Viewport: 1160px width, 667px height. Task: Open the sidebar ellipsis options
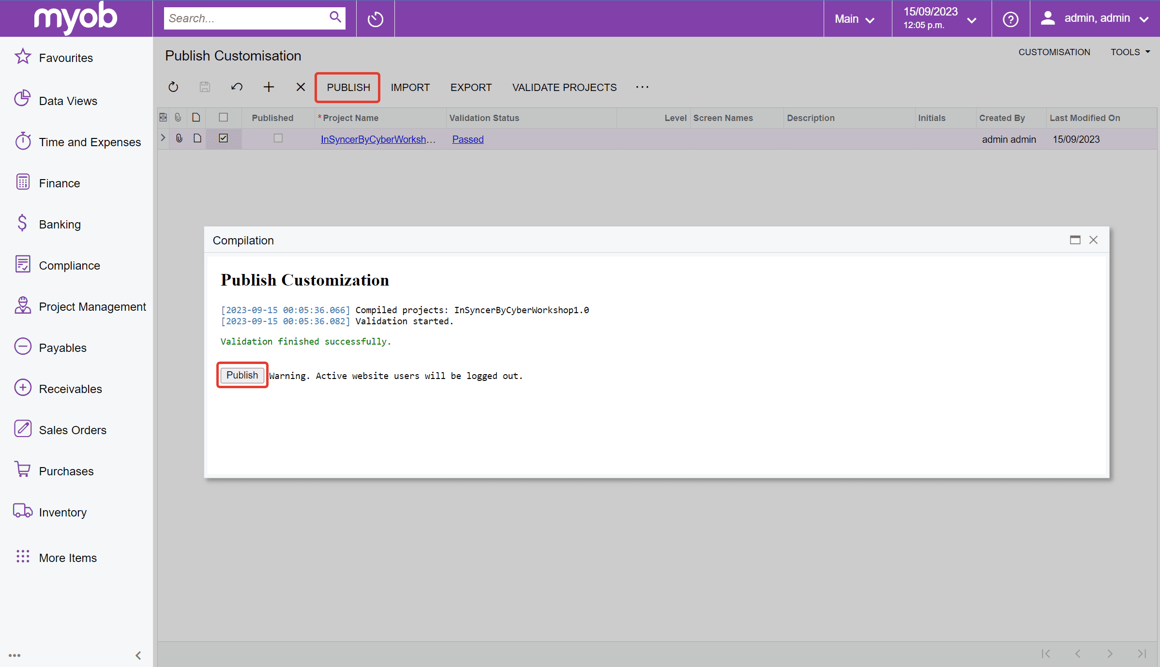15,655
